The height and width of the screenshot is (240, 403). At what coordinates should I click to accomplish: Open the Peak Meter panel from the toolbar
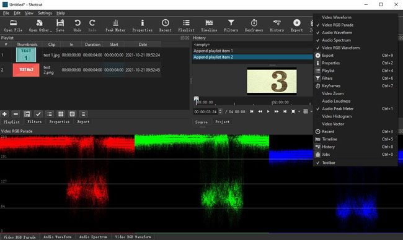click(115, 25)
